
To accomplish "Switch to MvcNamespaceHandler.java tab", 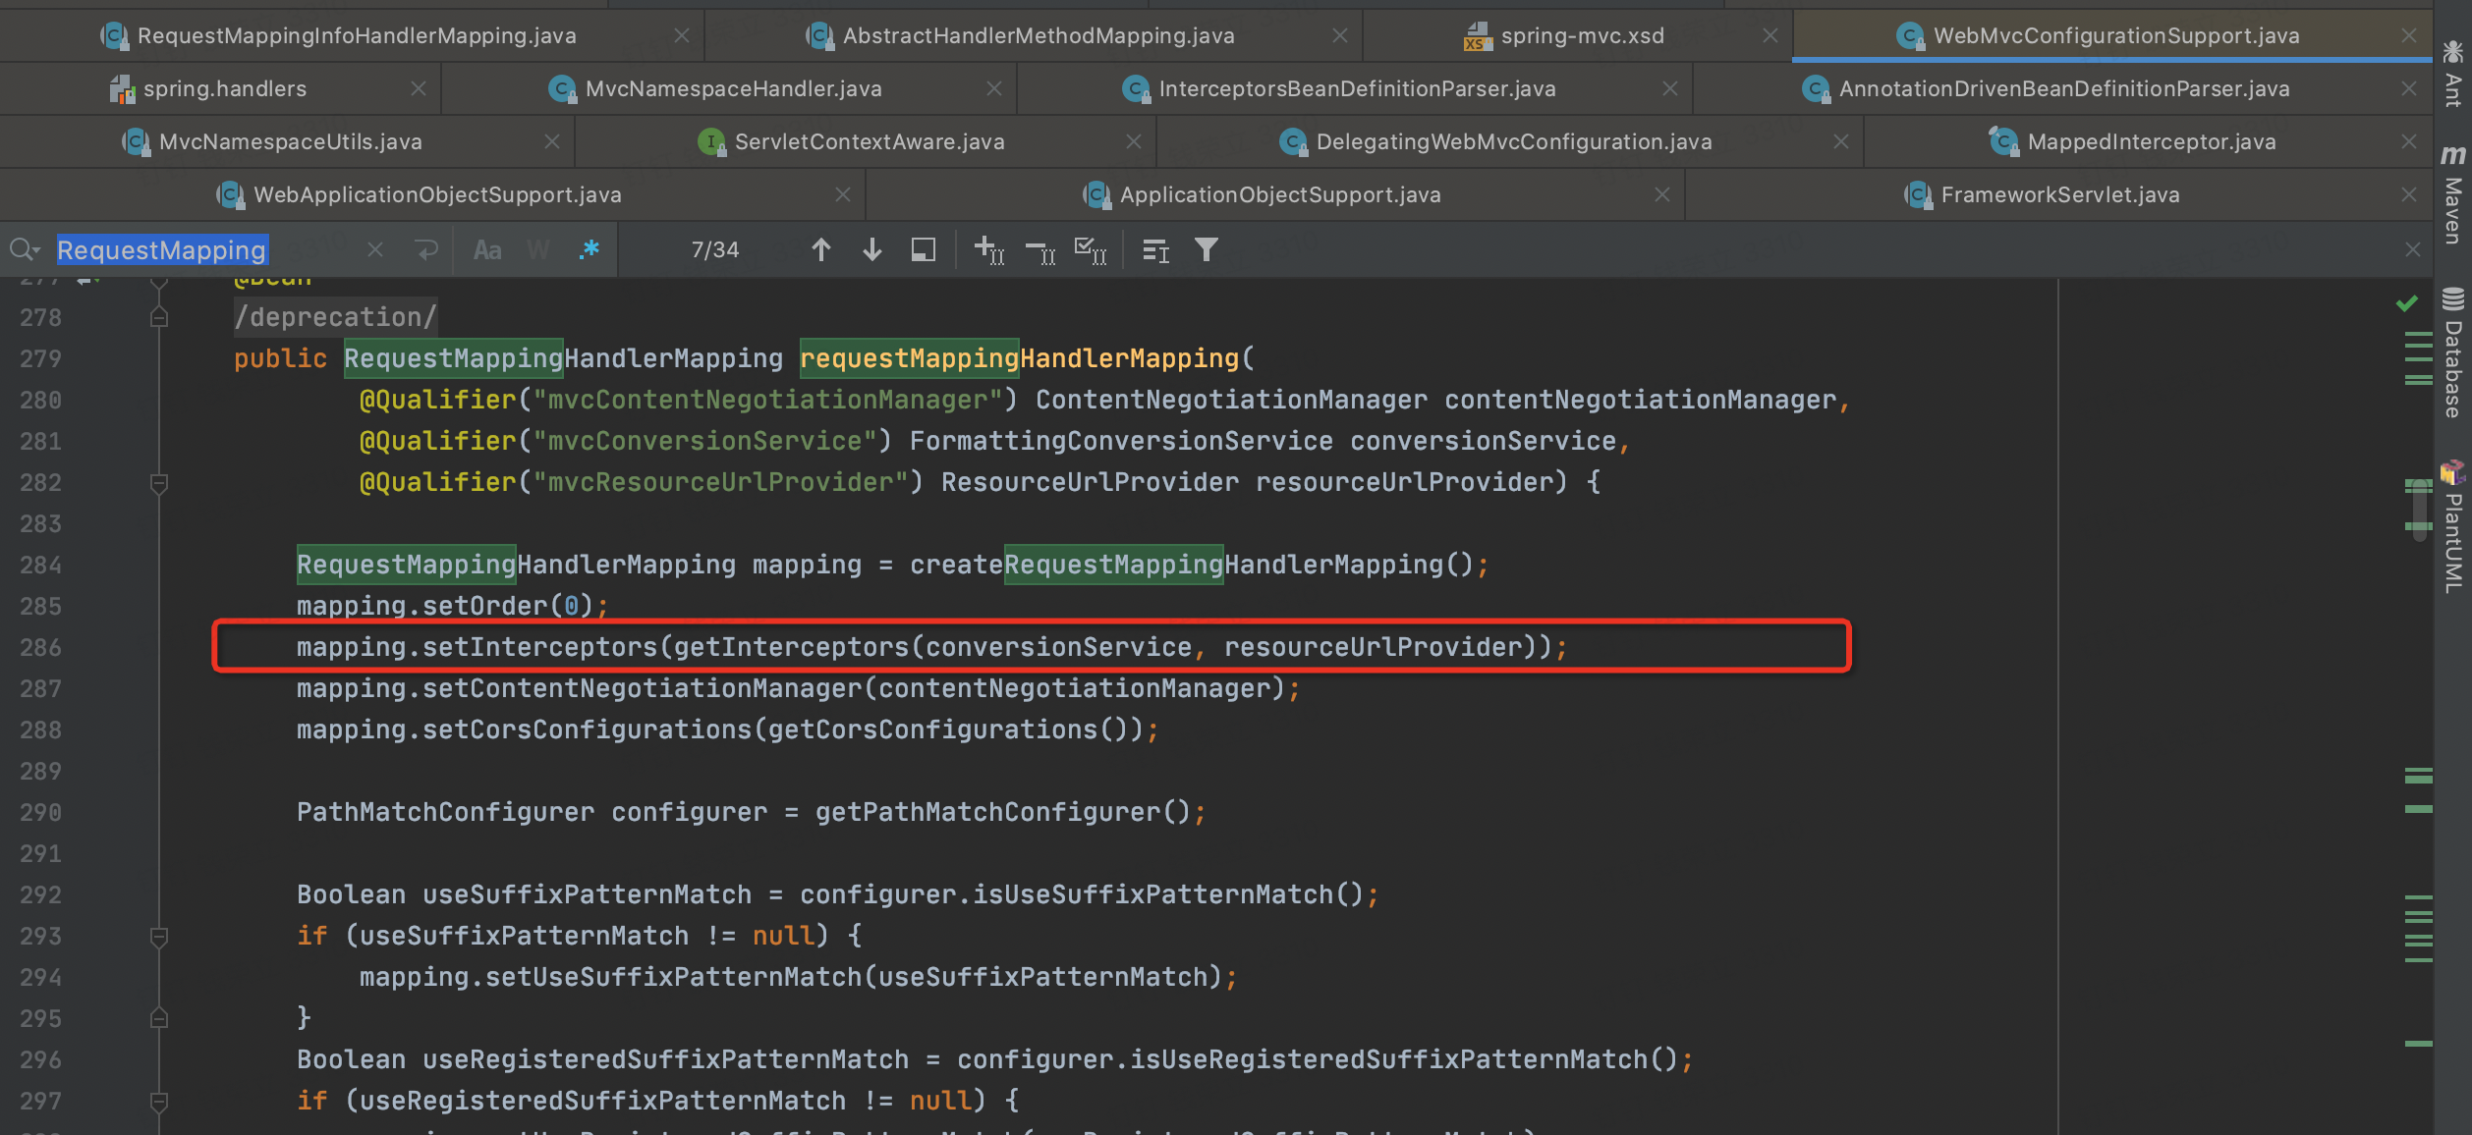I will pyautogui.click(x=732, y=89).
